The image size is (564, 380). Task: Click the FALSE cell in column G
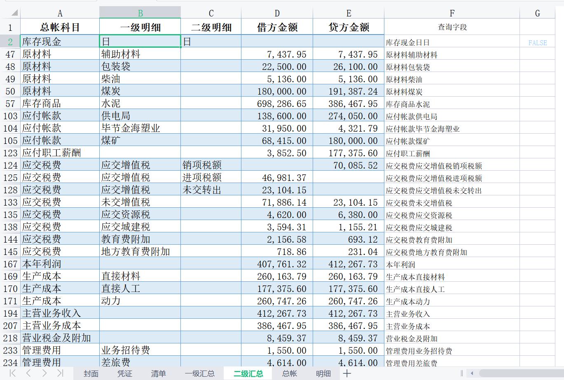537,41
